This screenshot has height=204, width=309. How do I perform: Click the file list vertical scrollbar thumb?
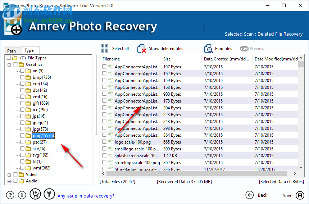click(x=301, y=64)
